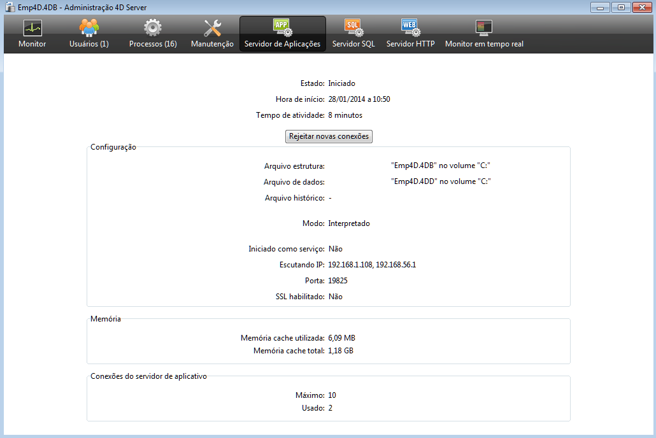The width and height of the screenshot is (656, 438).
Task: Go to the "Processos (16)" tab label
Action: (153, 45)
